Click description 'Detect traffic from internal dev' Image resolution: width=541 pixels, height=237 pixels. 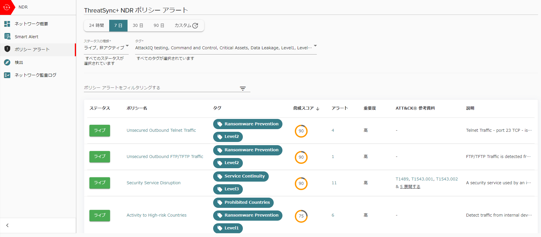499,215
